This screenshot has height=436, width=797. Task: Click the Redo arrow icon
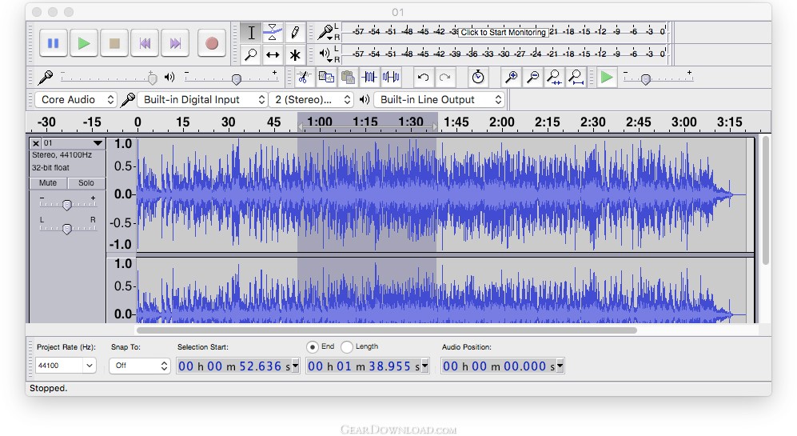pyautogui.click(x=444, y=78)
